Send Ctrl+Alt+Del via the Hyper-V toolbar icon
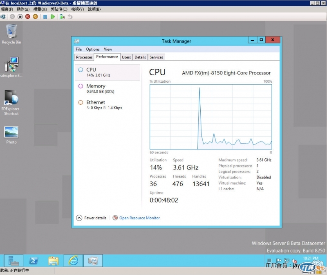The width and height of the screenshot is (327, 275). [3, 17]
